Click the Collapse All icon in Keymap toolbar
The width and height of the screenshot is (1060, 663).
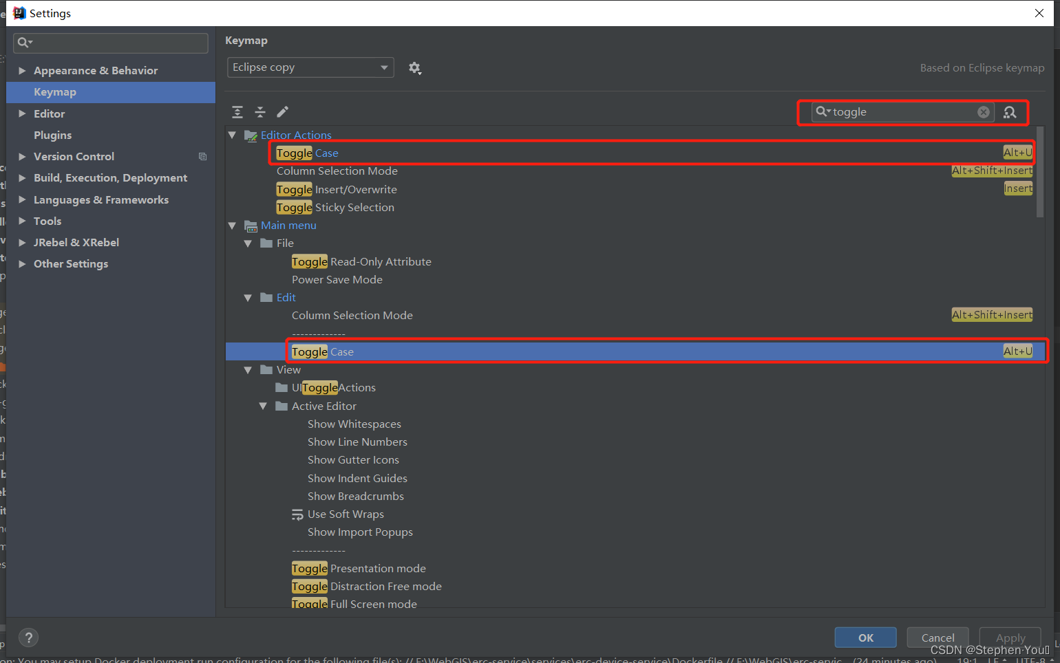click(260, 112)
